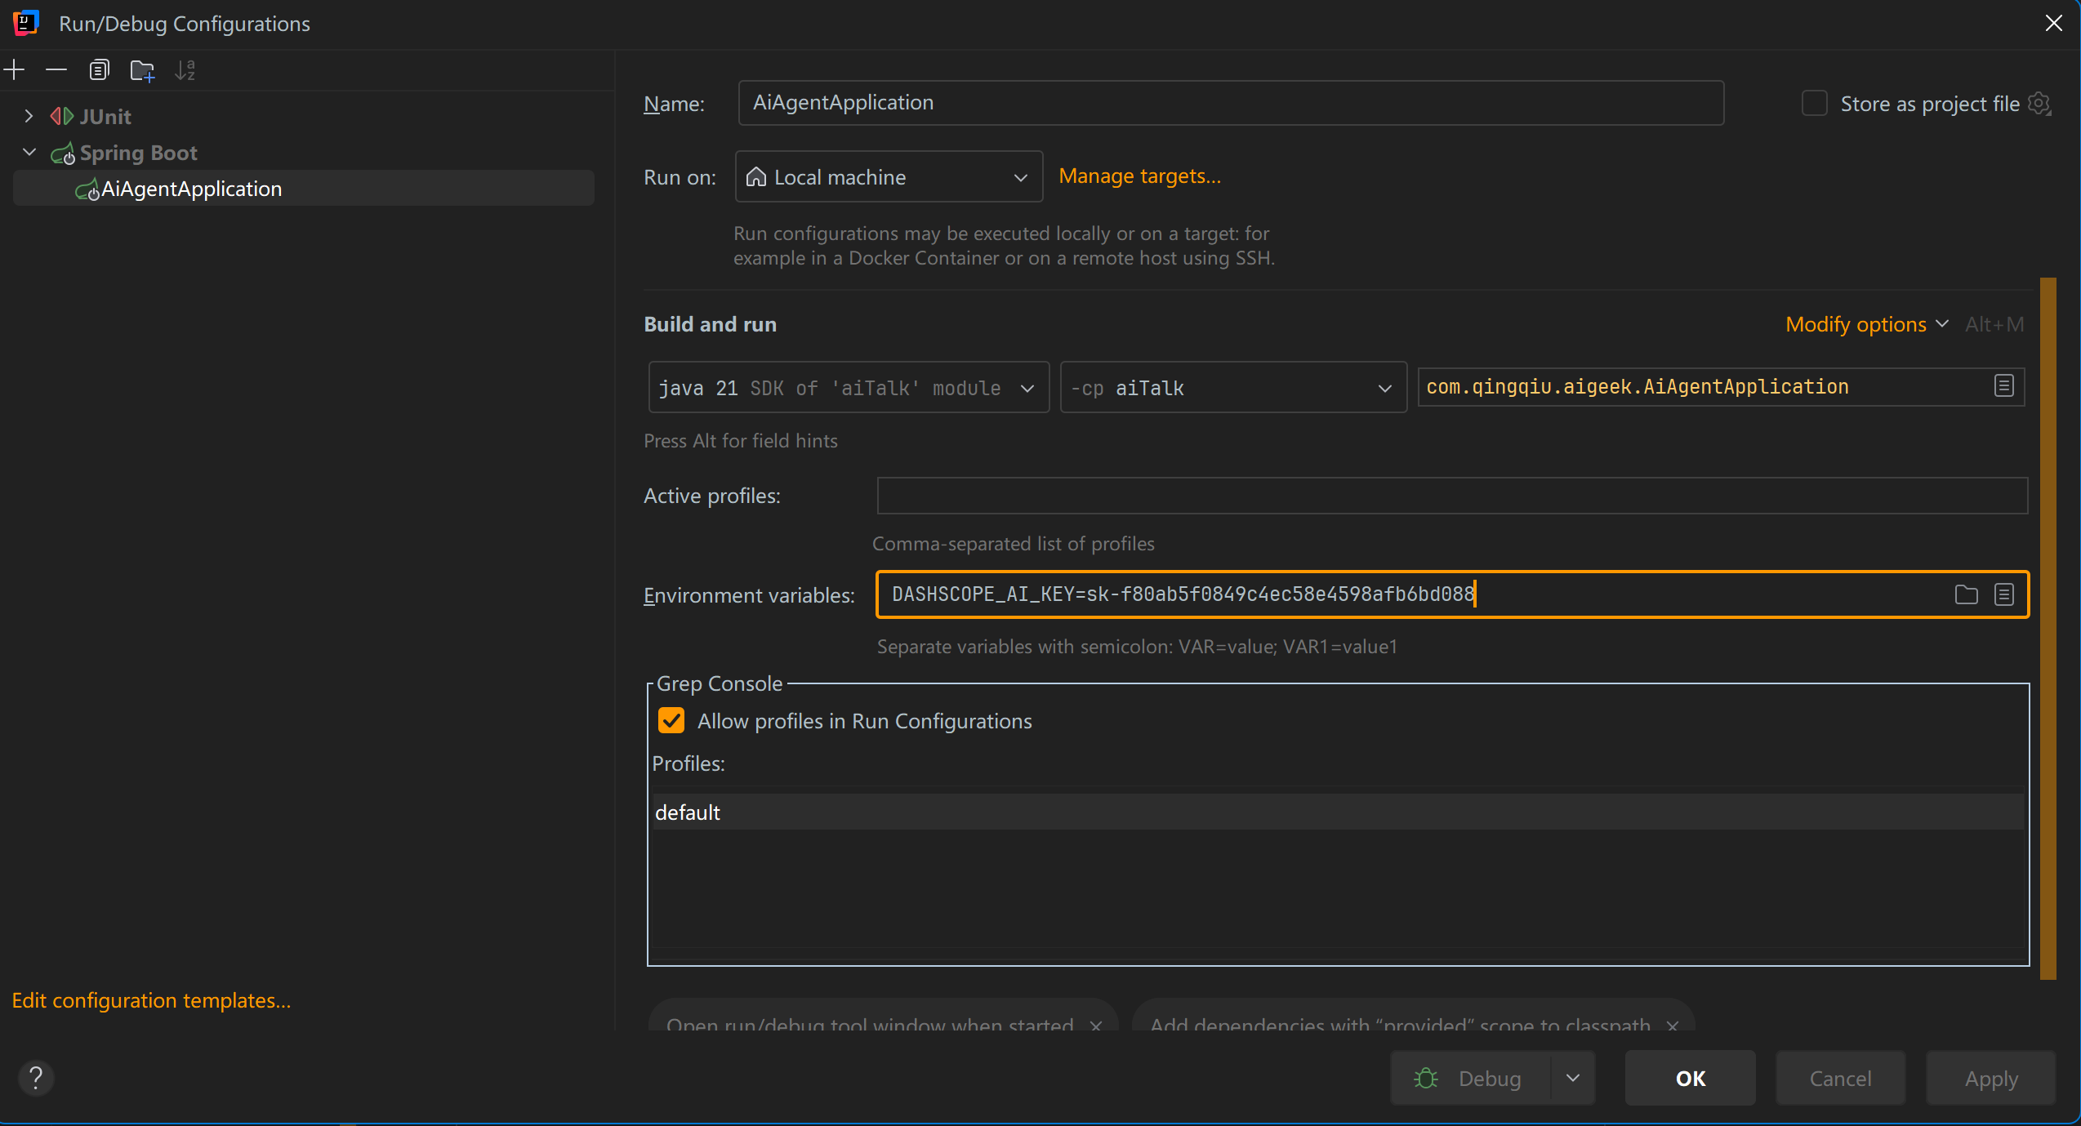Click the Apply button
This screenshot has height=1126, width=2081.
click(1990, 1079)
